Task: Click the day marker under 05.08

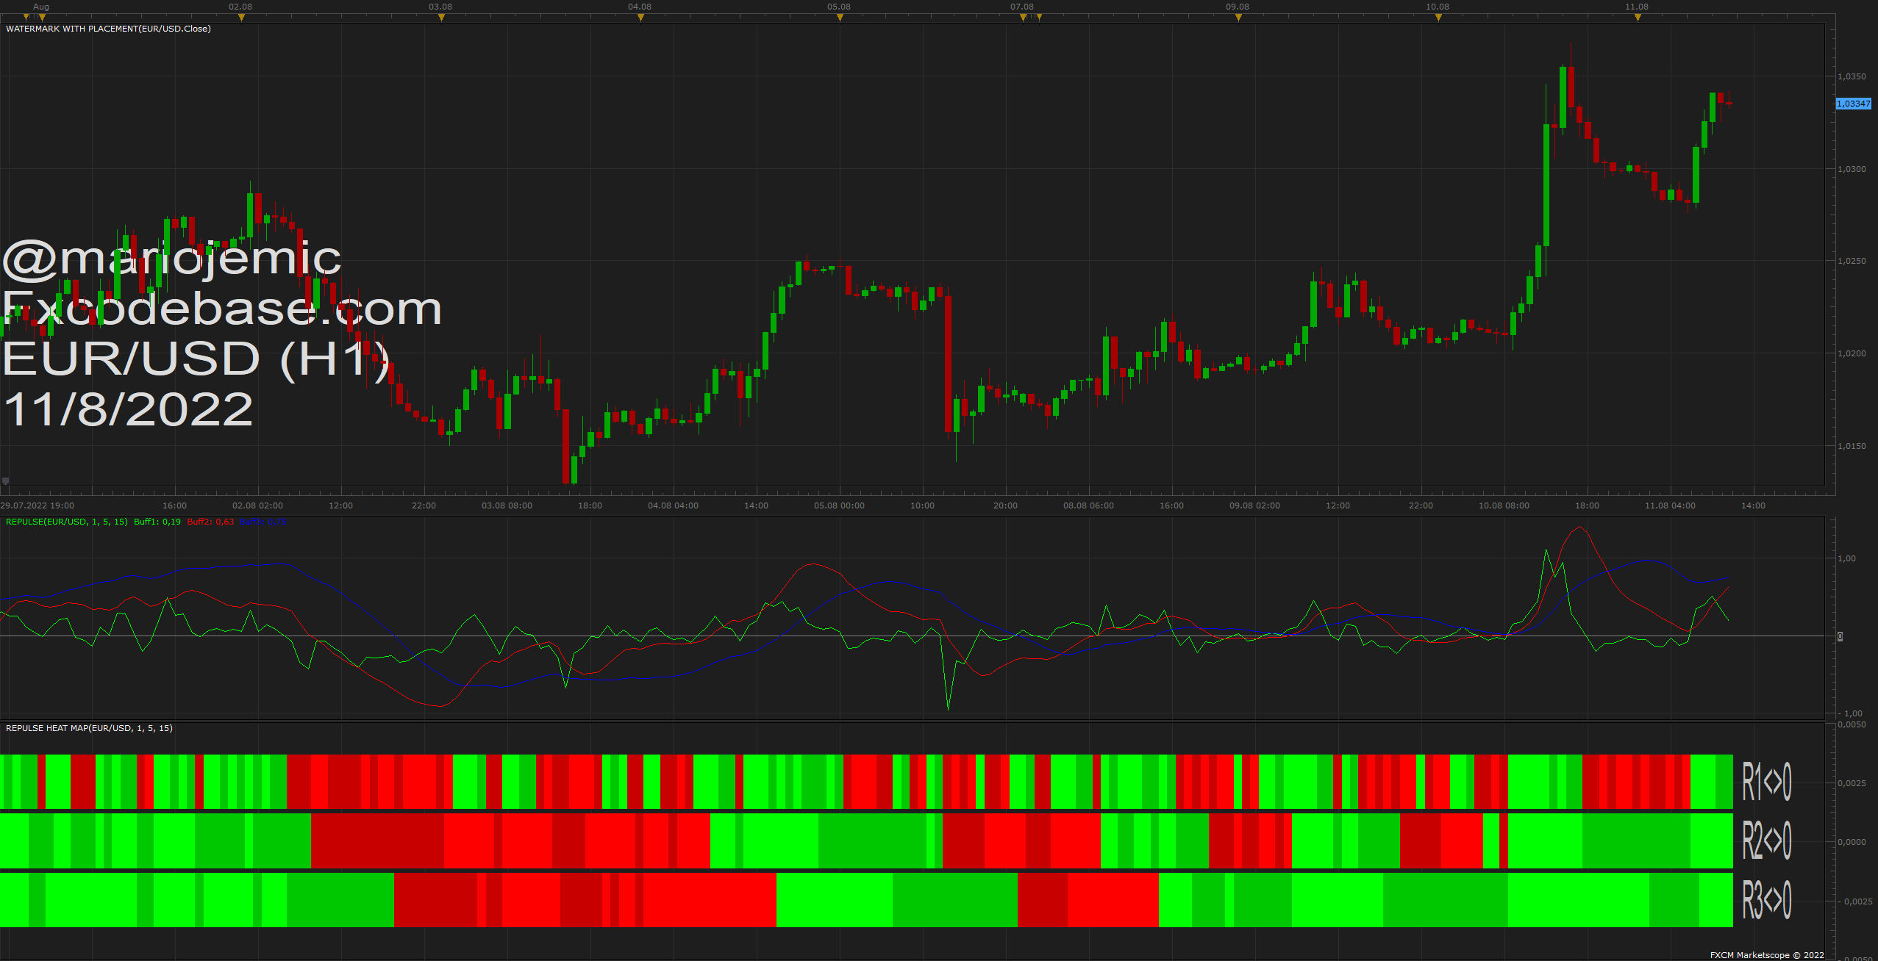Action: coord(840,18)
